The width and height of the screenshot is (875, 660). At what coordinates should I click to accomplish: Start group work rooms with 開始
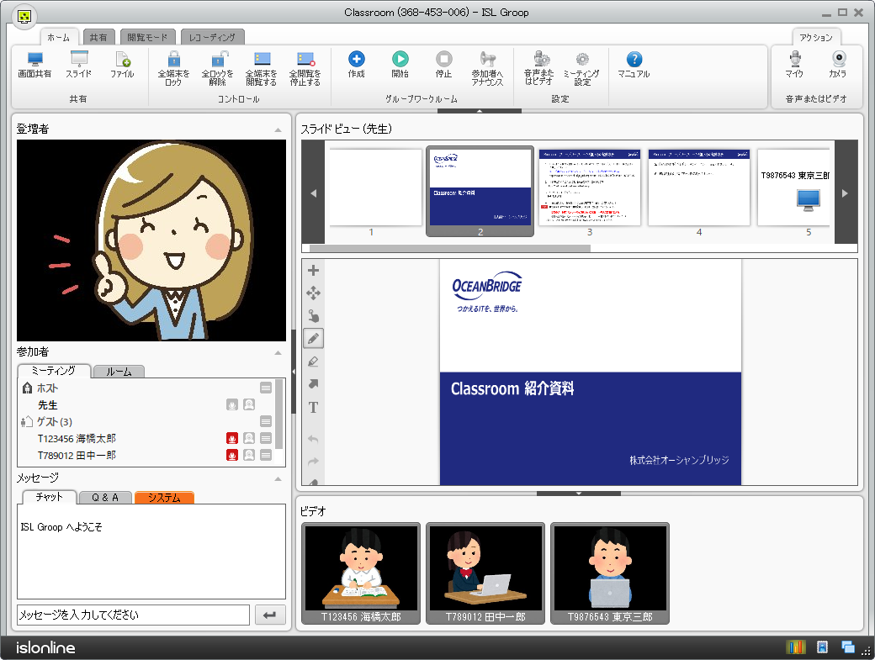(x=400, y=65)
